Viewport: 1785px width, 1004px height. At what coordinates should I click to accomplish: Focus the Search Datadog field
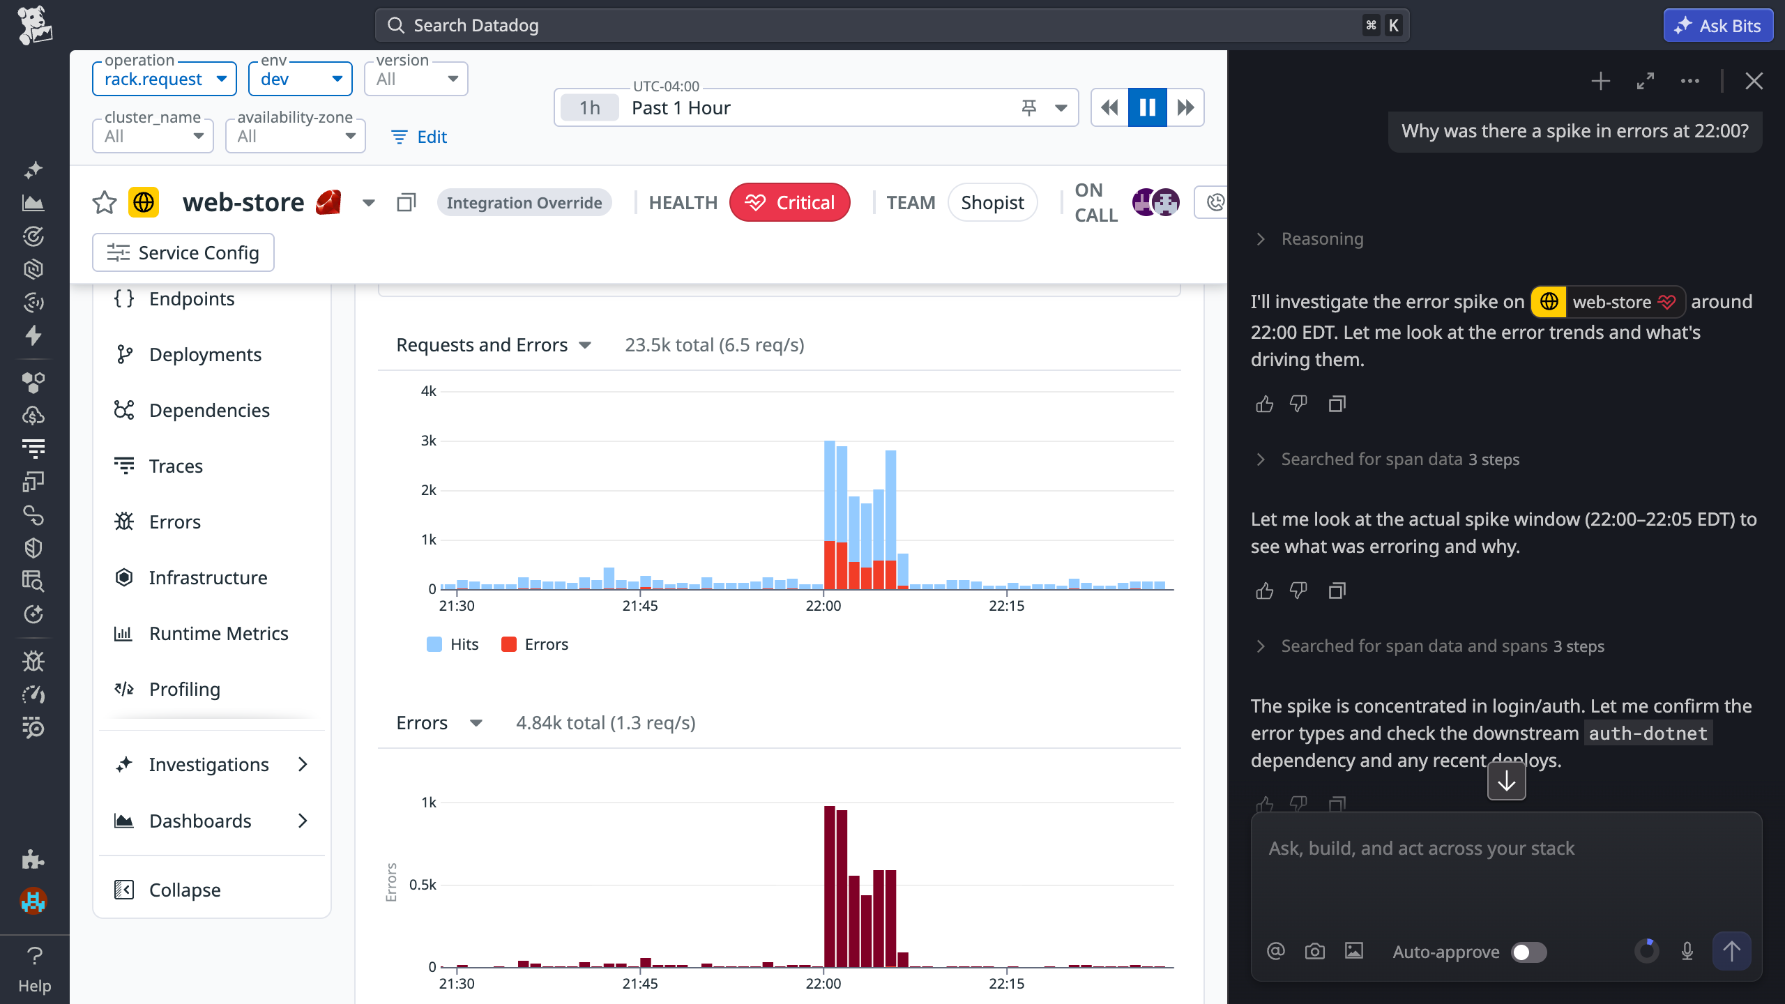[x=892, y=25]
